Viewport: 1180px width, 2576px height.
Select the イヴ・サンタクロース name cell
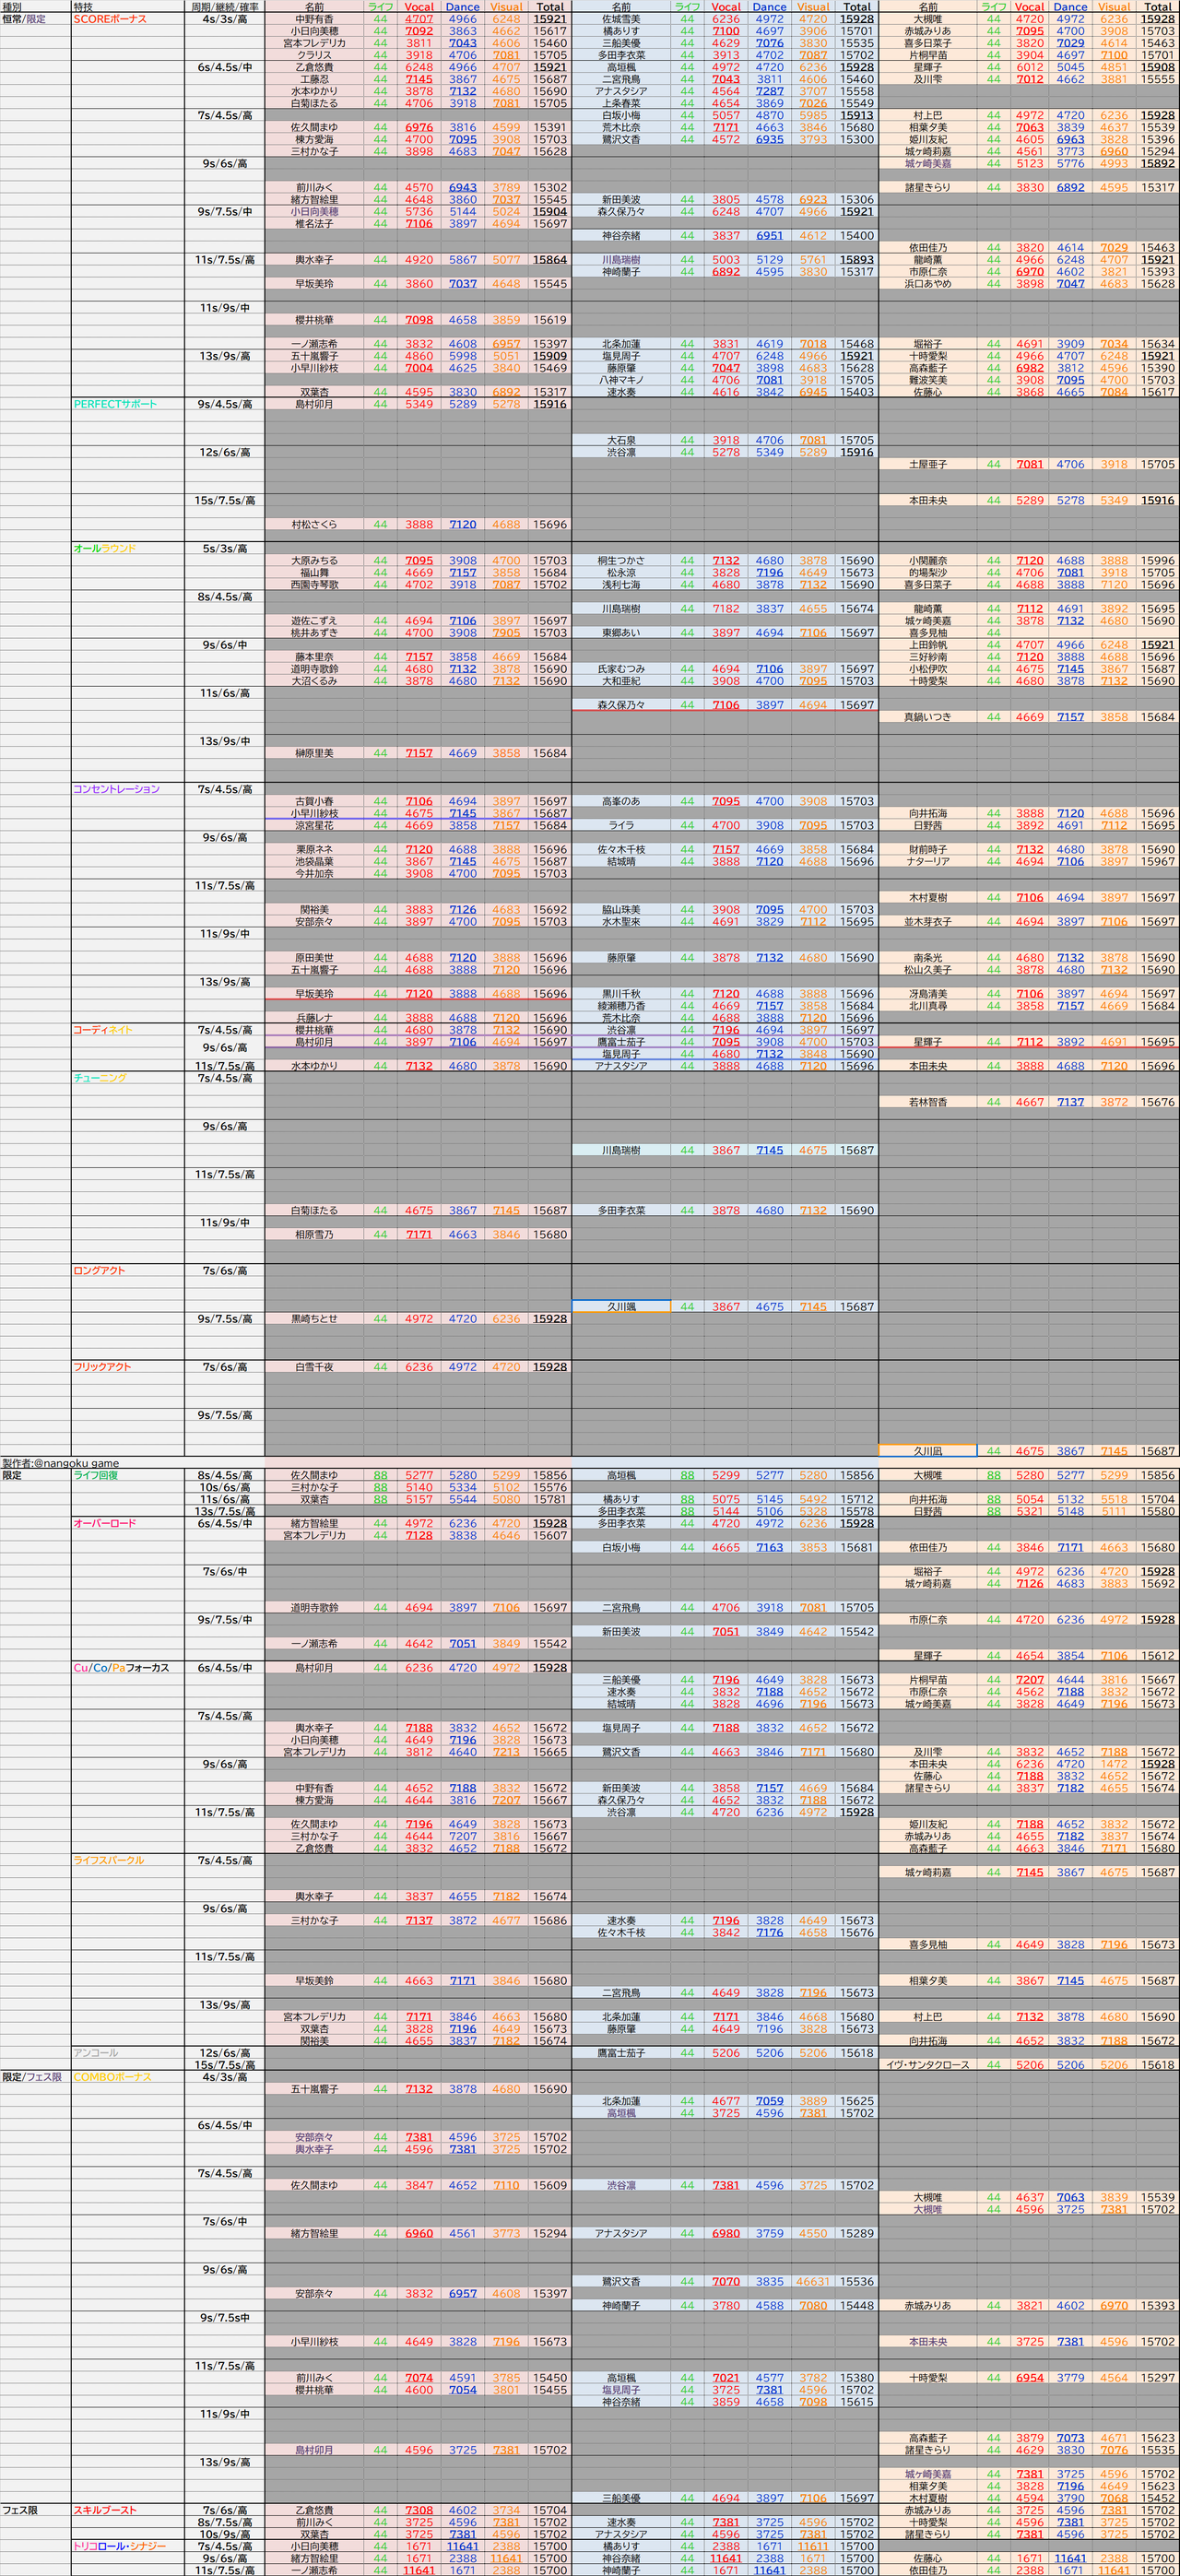[928, 2065]
